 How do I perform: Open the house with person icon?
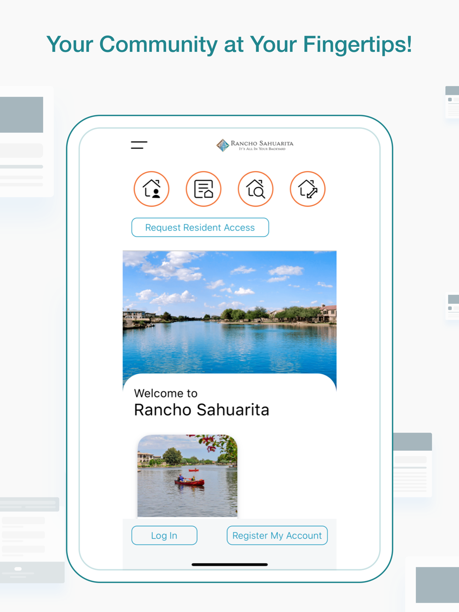tap(151, 189)
